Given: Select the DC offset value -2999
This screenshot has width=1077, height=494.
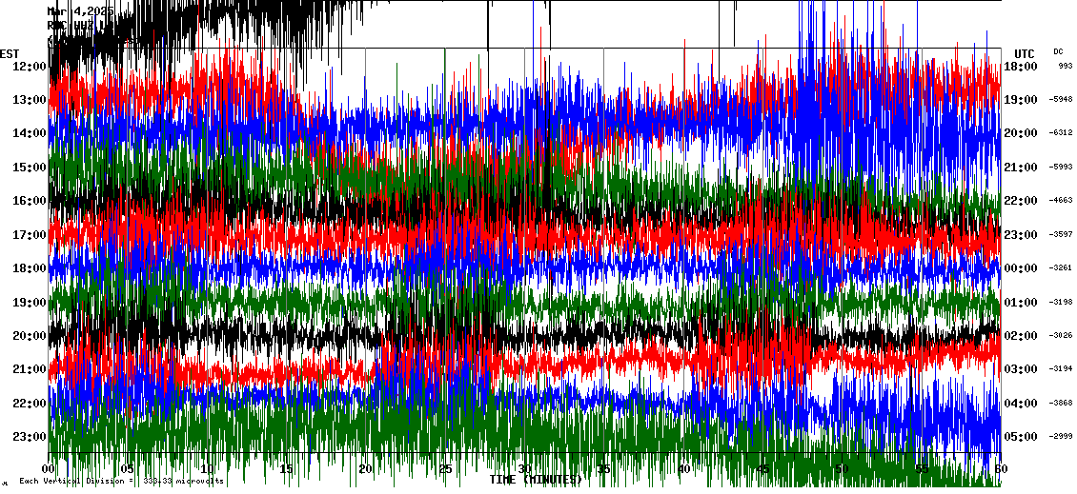Looking at the screenshot, I should (1061, 436).
